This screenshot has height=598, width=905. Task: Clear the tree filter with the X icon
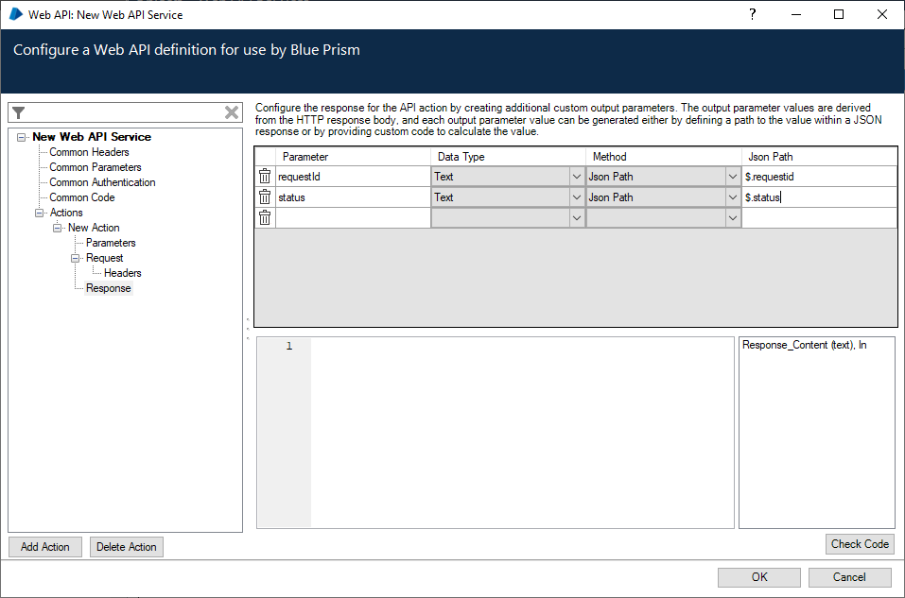(232, 112)
